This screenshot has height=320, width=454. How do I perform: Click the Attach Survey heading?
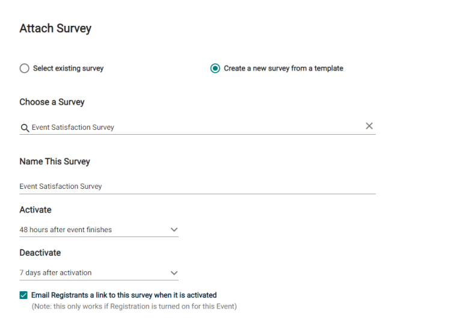(x=55, y=28)
